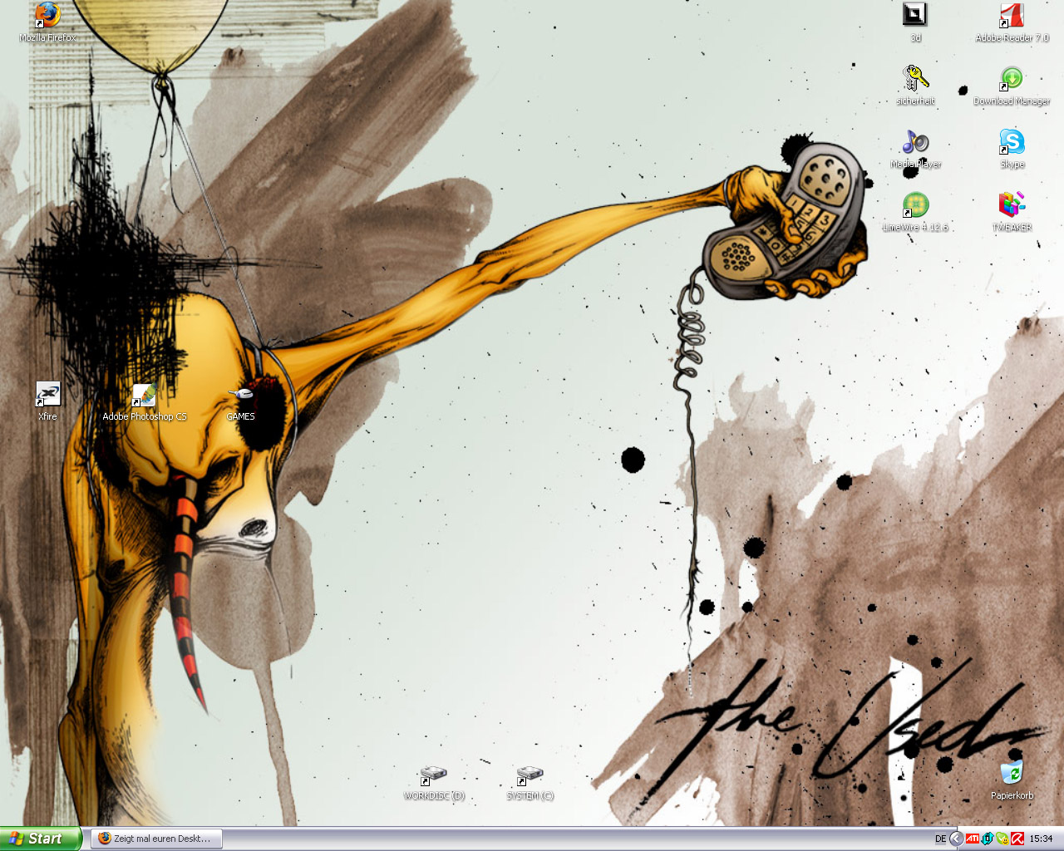
Task: Click the ATI tray icon
Action: [972, 839]
